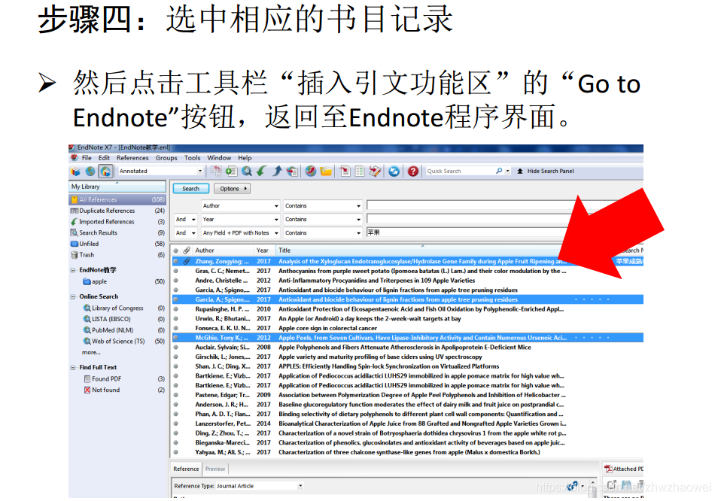Switch to Local Library Mode

(75, 171)
